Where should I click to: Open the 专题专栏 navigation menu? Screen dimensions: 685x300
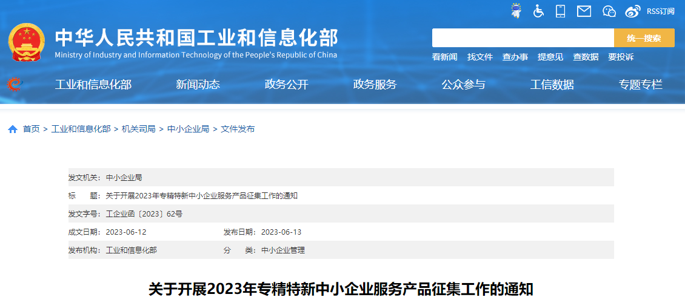(x=641, y=85)
